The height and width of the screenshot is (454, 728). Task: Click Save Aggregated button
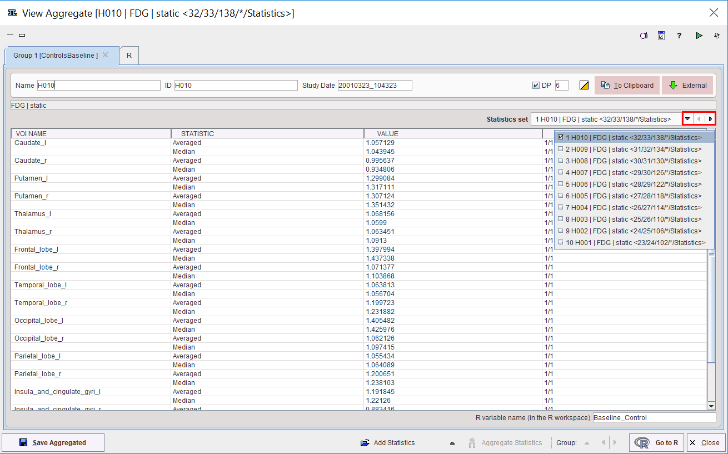[53, 443]
